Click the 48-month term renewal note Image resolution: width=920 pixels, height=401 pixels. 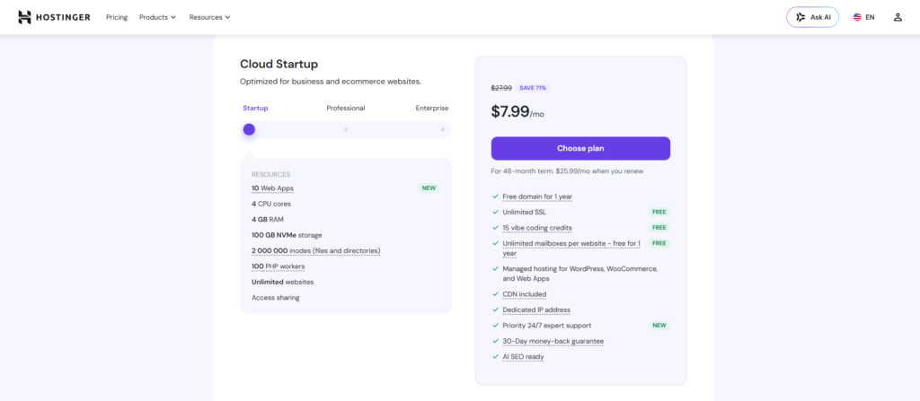(x=567, y=171)
